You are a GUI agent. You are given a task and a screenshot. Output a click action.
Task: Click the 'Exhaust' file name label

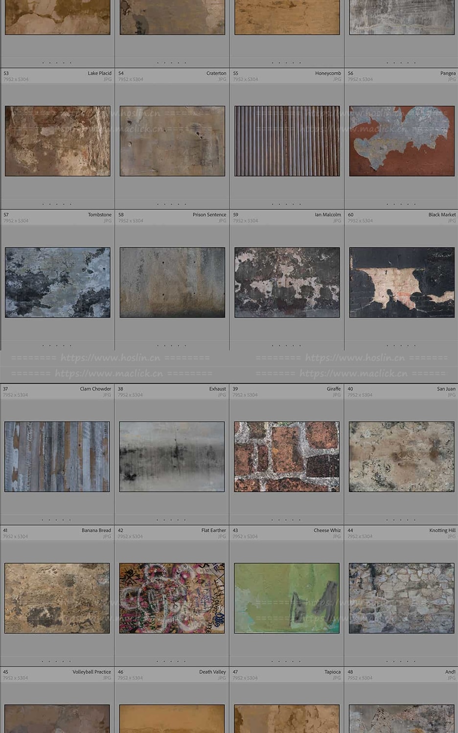click(218, 389)
